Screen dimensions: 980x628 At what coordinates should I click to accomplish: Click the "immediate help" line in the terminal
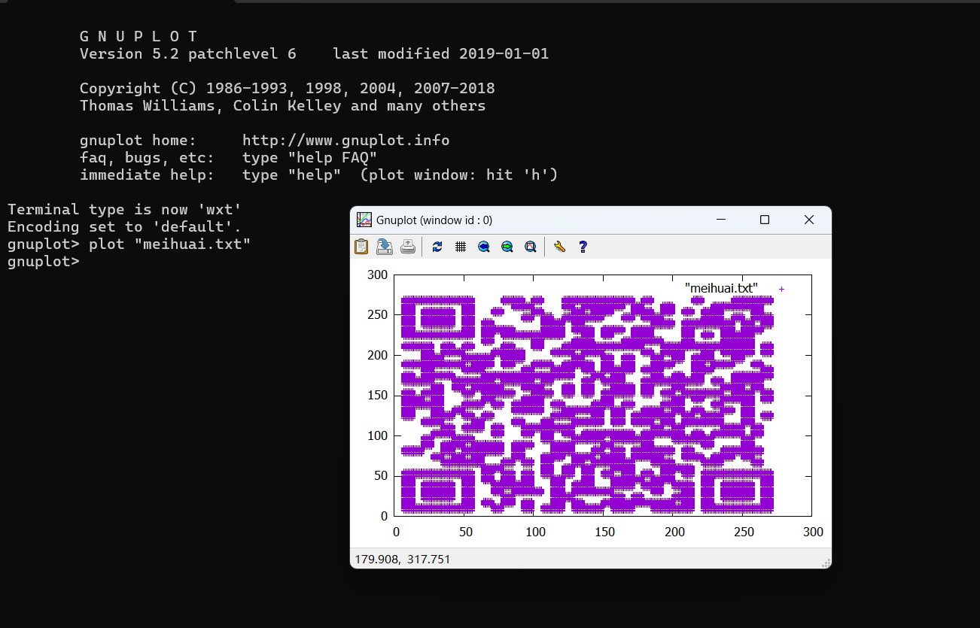[x=319, y=175]
